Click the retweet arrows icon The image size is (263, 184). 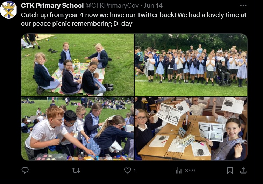coord(76,170)
